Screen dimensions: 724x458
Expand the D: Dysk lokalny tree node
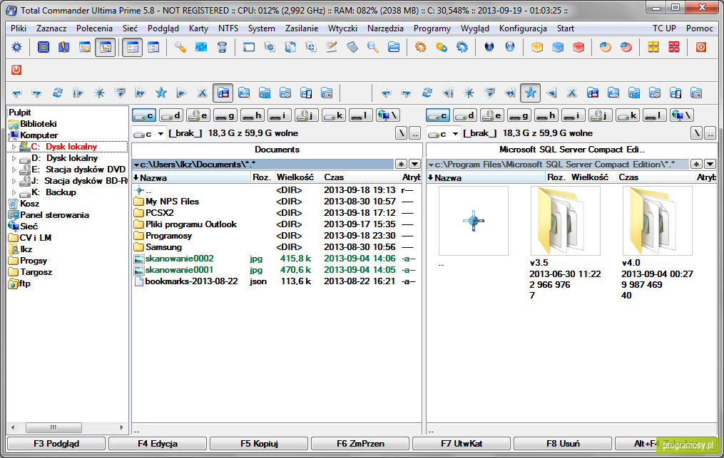[14, 158]
